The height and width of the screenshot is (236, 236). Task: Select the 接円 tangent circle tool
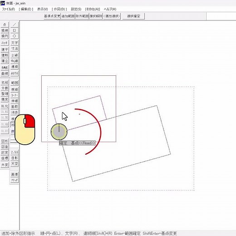tap(5, 36)
